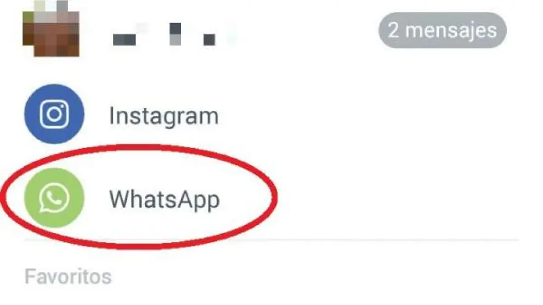The width and height of the screenshot is (543, 305).
Task: Open the pixelated contact avatar
Action: pos(51,29)
